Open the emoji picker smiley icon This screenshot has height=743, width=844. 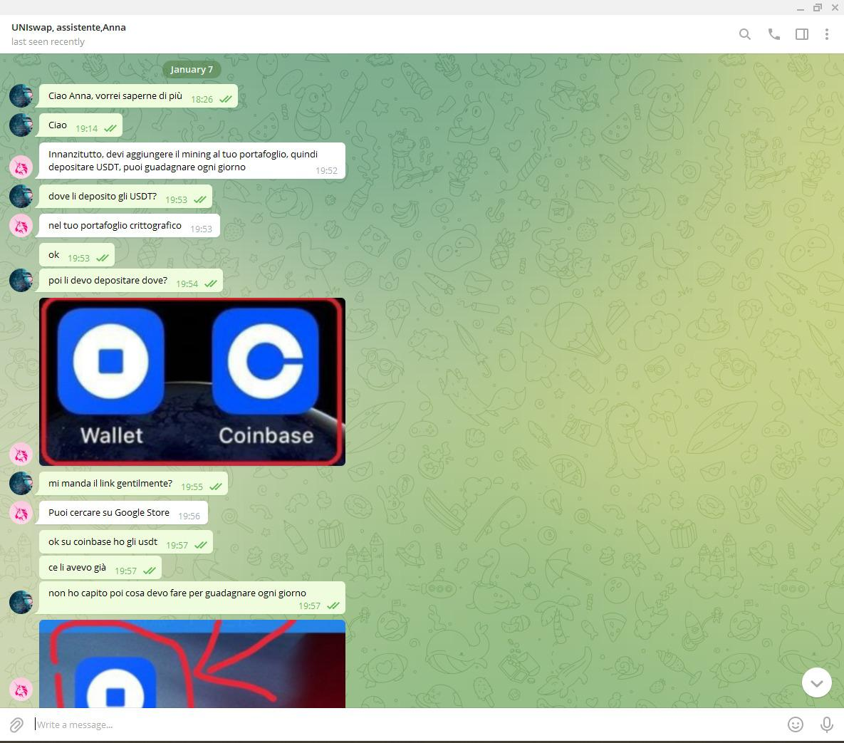[796, 724]
